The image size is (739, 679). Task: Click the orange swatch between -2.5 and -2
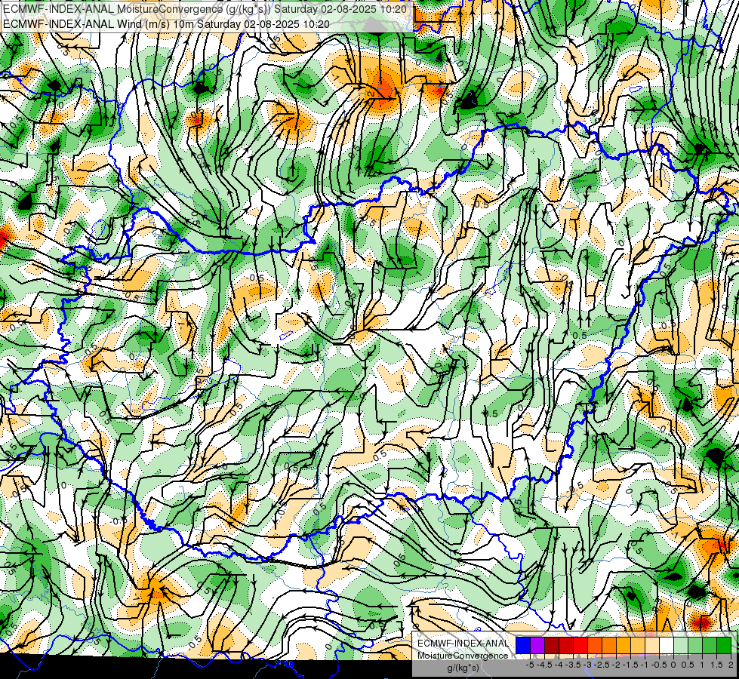[x=609, y=645]
